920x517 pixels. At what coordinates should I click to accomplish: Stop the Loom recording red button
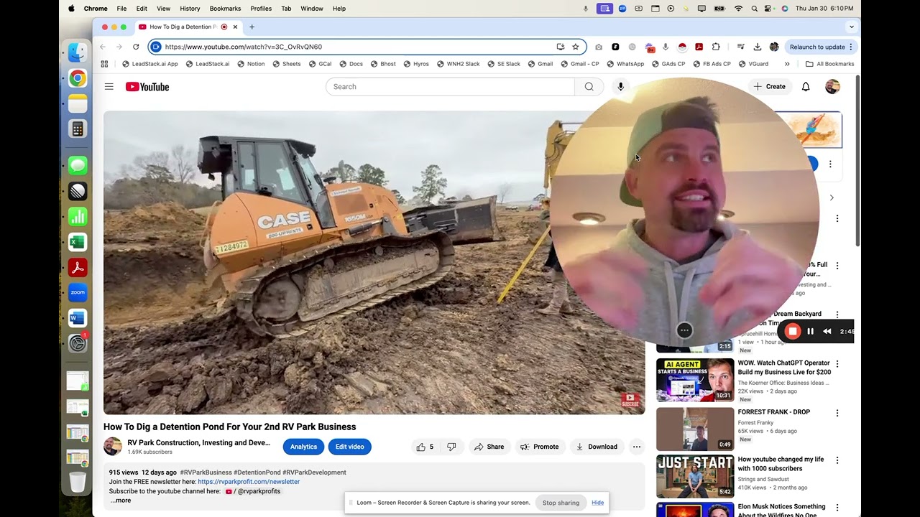793,331
